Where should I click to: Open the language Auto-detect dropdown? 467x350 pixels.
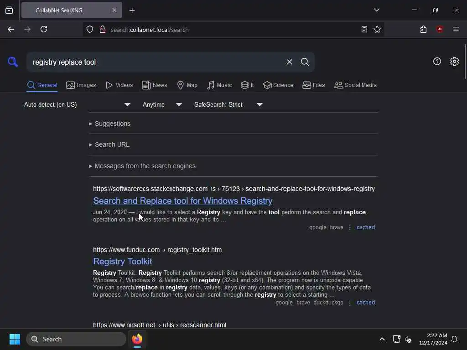78,104
